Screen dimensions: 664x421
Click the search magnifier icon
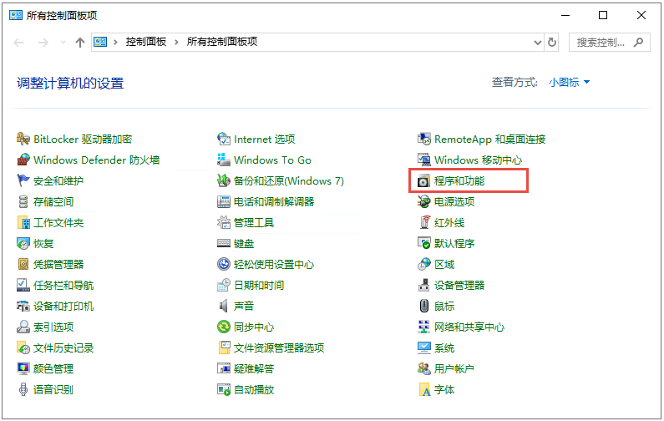(x=639, y=43)
